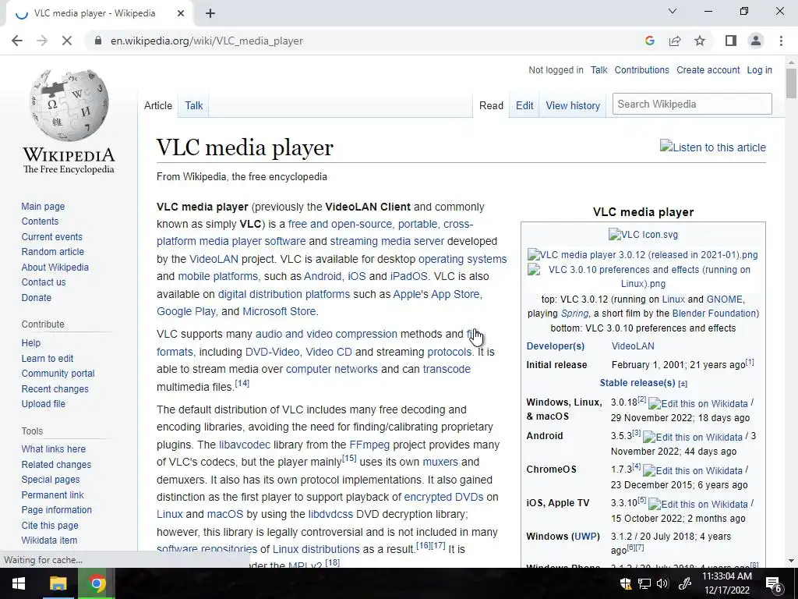
Task: Select the Read tab
Action: click(x=491, y=105)
